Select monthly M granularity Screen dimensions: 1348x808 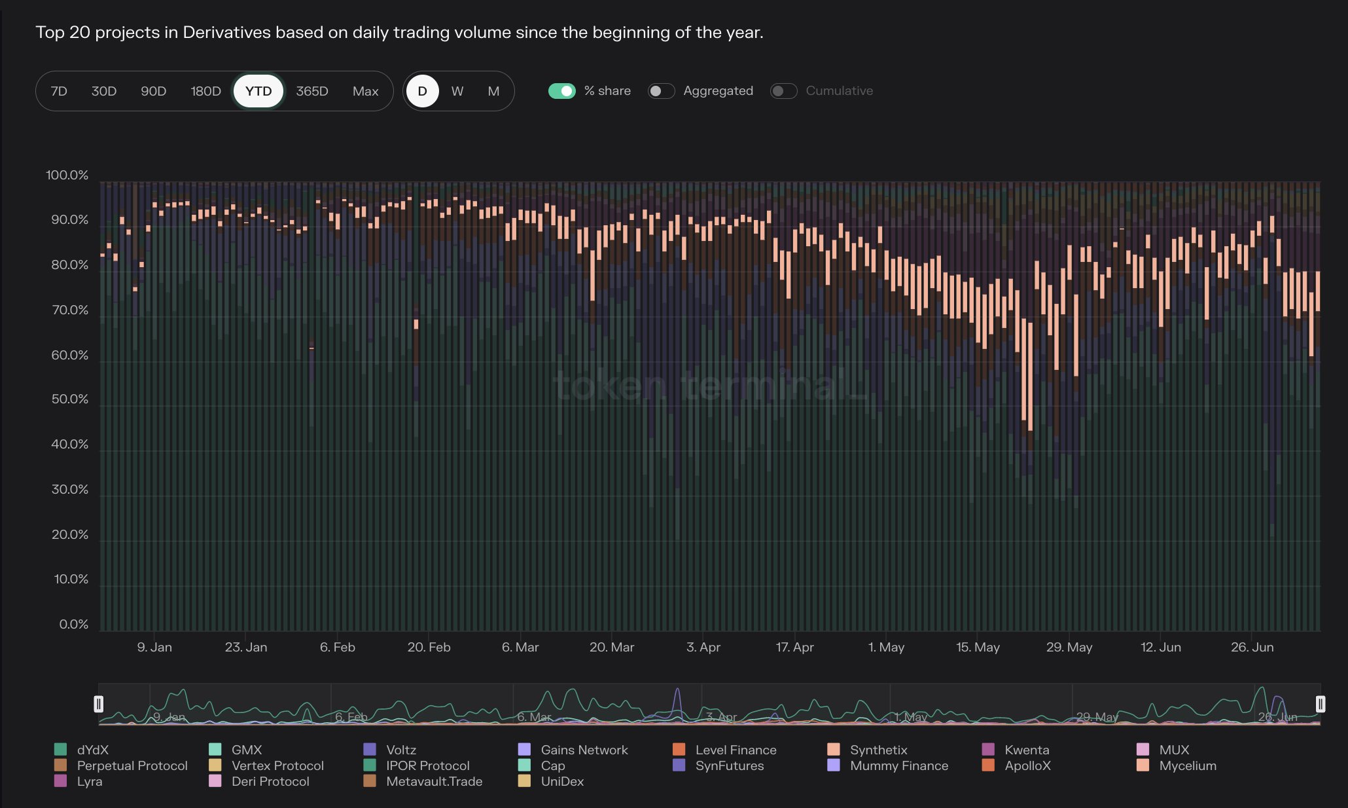tap(493, 91)
